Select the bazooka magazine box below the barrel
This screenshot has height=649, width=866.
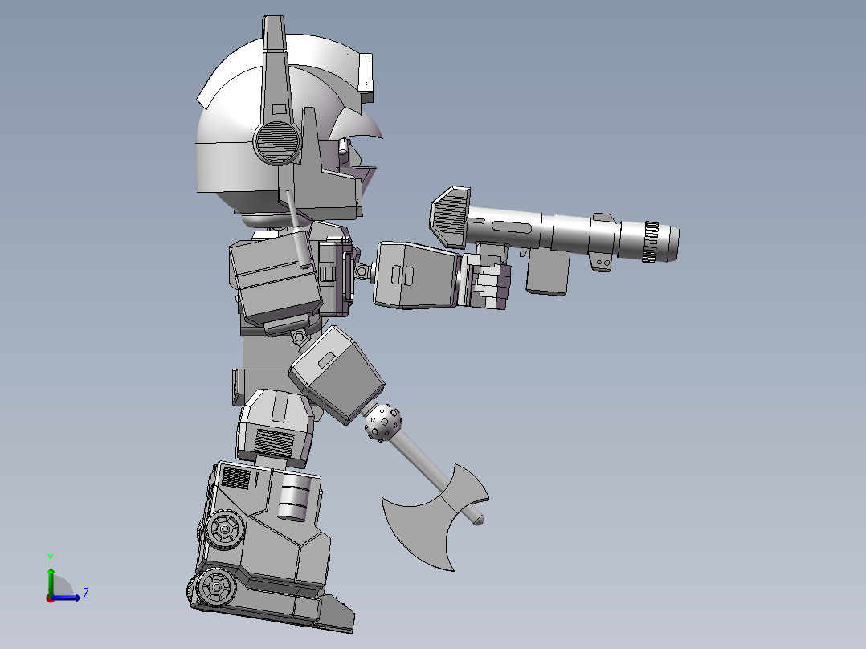pyautogui.click(x=548, y=273)
